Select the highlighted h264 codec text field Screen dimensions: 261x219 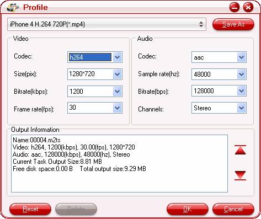(90, 57)
